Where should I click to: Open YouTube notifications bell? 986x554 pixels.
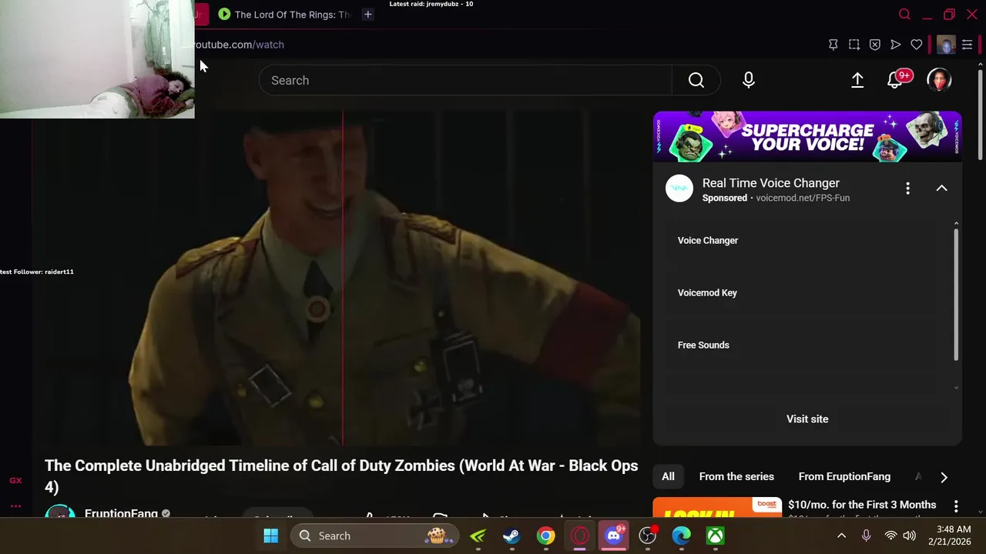pos(895,80)
